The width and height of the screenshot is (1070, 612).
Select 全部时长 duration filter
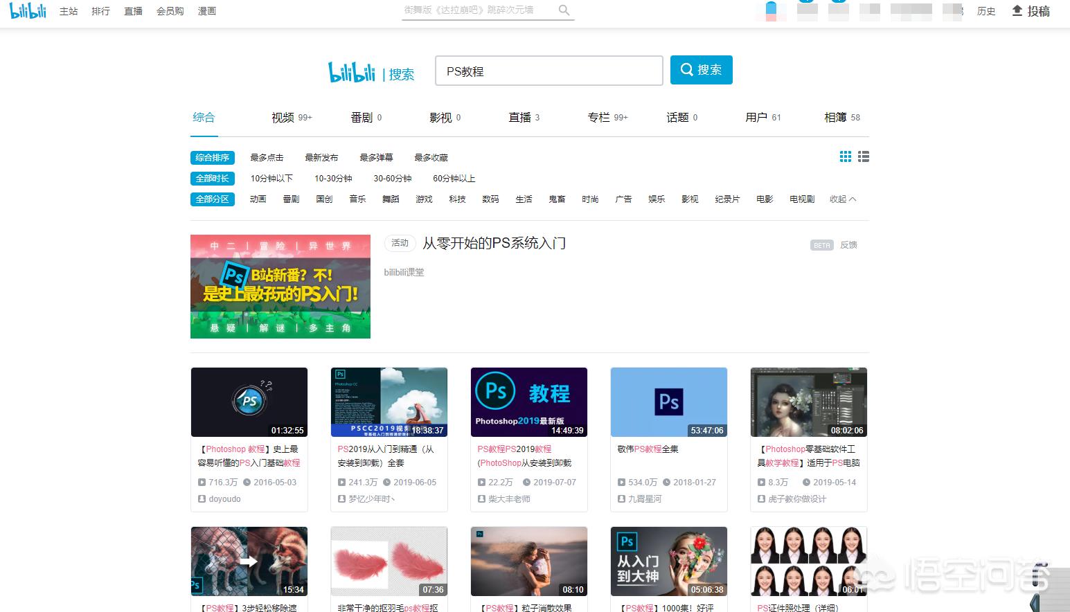[x=212, y=179]
